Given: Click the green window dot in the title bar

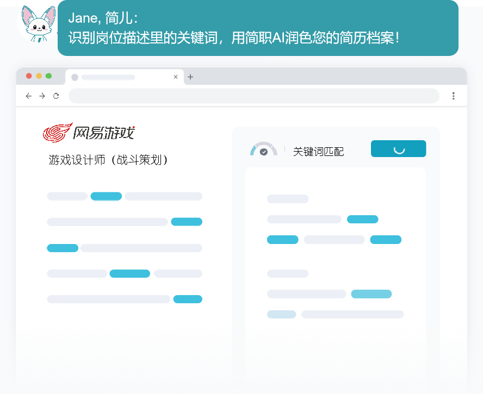Looking at the screenshot, I should [48, 76].
